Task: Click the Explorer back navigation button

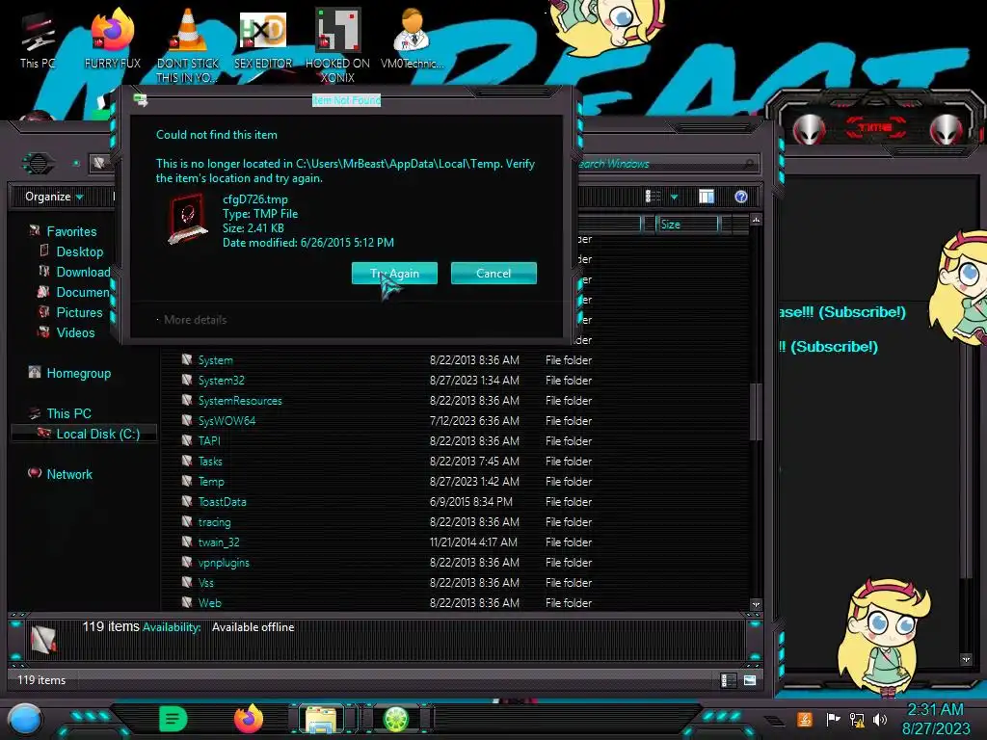Action: click(39, 164)
